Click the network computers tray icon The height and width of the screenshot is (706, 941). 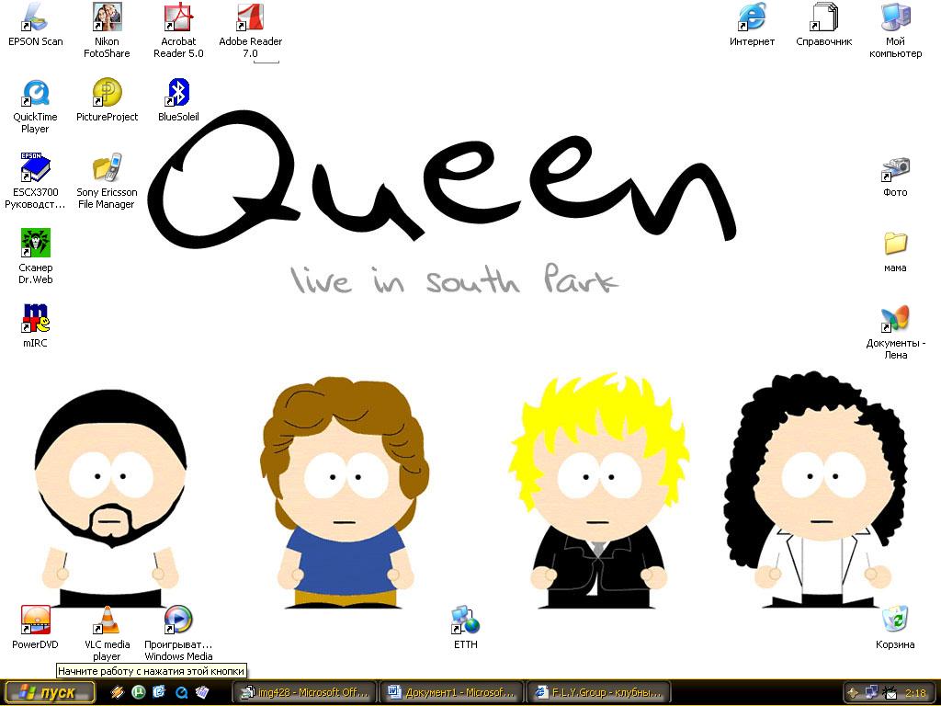click(x=871, y=693)
